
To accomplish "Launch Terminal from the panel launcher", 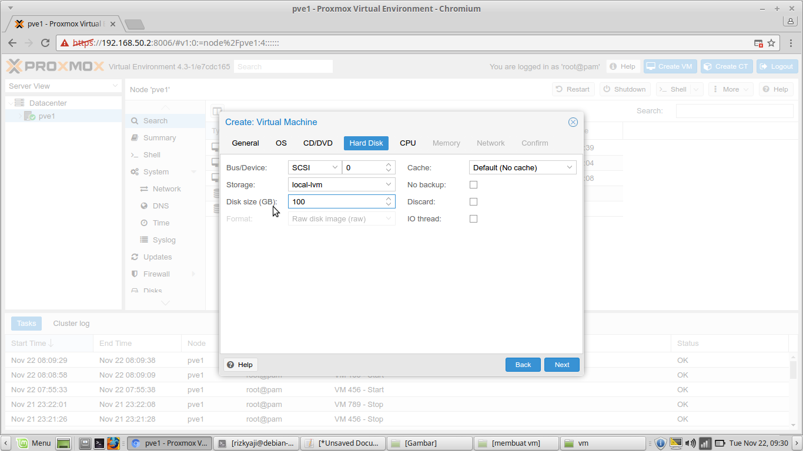I will [x=99, y=443].
